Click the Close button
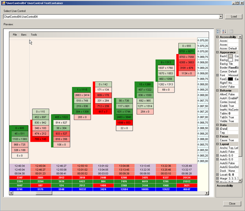 click(x=232, y=203)
